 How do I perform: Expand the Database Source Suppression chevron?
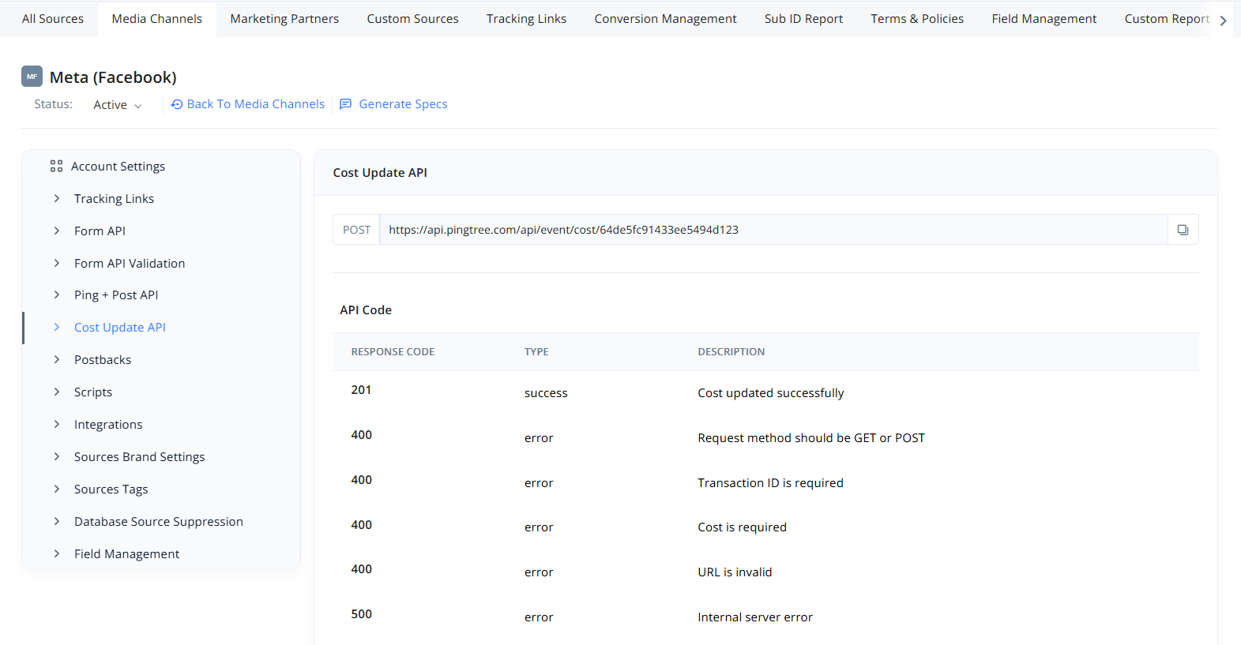[x=56, y=521]
